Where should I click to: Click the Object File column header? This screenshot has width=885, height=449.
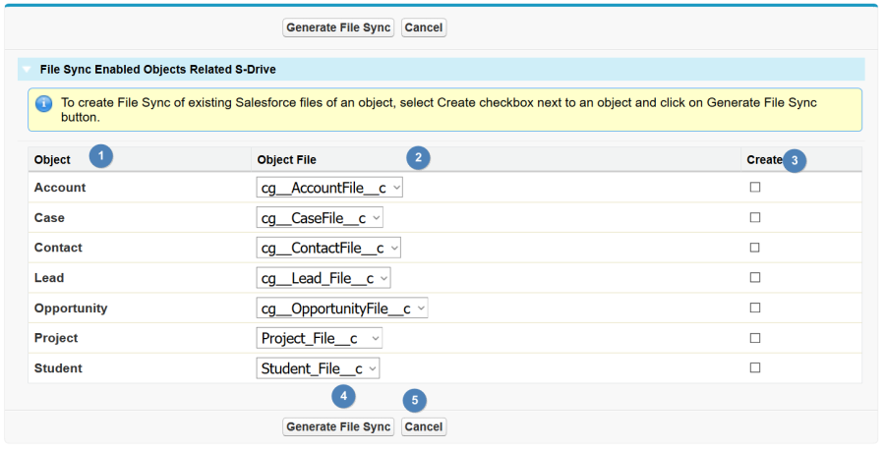[287, 160]
